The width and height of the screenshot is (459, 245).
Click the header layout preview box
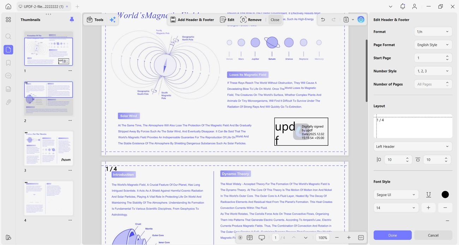[413, 126]
